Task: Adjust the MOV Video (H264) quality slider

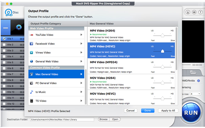Action: tap(162, 83)
